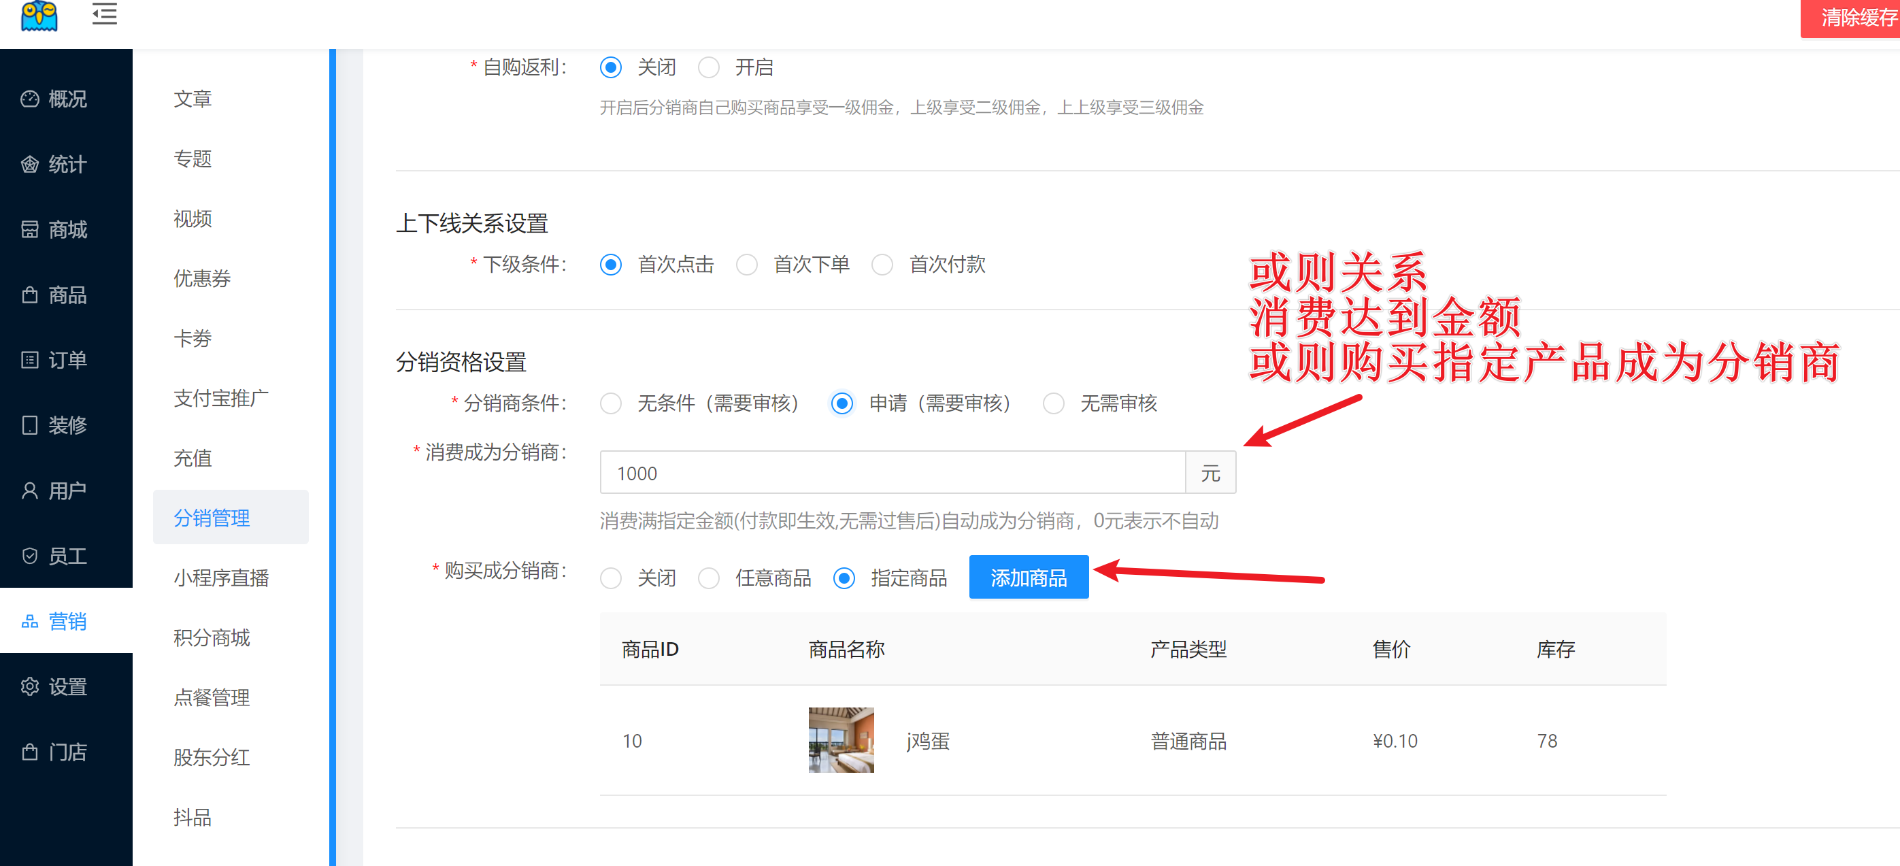
Task: Open the 设置 gear icon
Action: pyautogui.click(x=29, y=687)
